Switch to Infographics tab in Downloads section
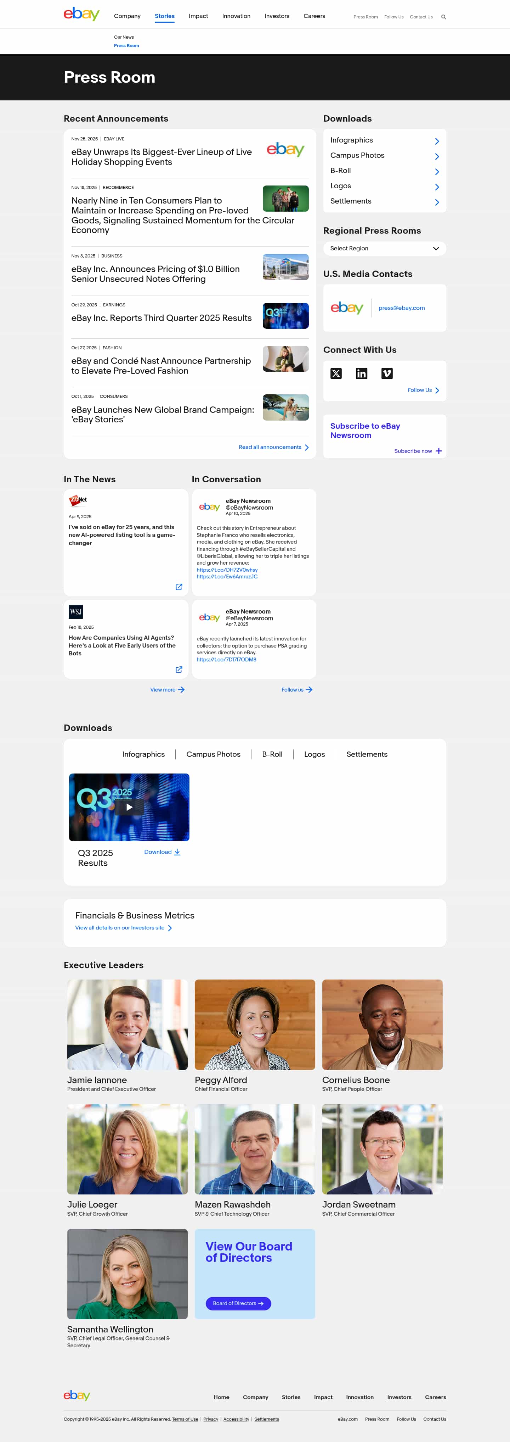The height and width of the screenshot is (1442, 510). click(x=143, y=754)
